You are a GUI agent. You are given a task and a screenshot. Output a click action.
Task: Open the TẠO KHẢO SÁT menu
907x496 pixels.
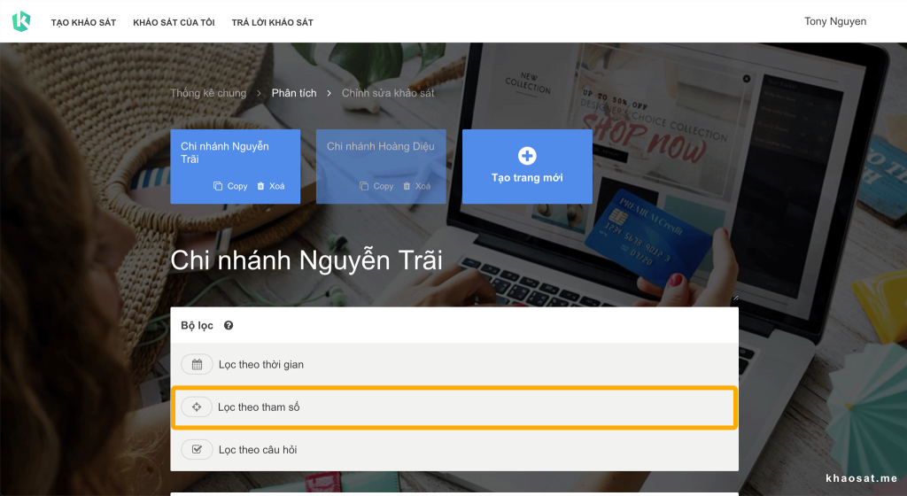tap(83, 22)
